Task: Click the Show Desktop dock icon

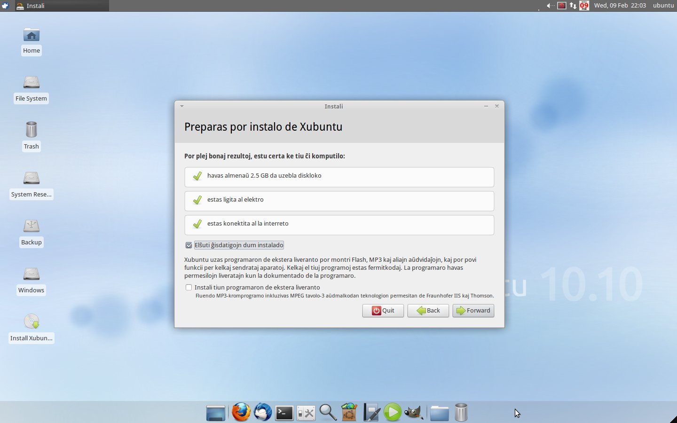Action: click(216, 413)
